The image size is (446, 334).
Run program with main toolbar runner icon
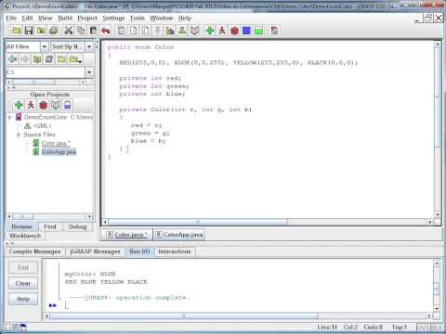(x=222, y=31)
